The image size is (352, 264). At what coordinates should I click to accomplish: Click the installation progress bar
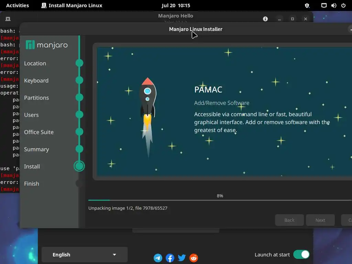[220, 200]
